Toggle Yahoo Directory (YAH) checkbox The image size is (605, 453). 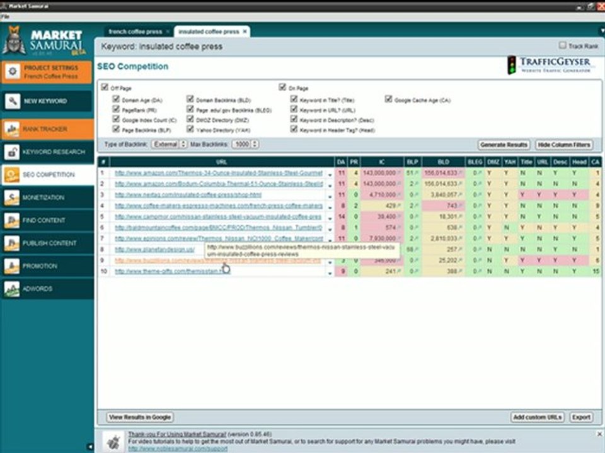[190, 129]
